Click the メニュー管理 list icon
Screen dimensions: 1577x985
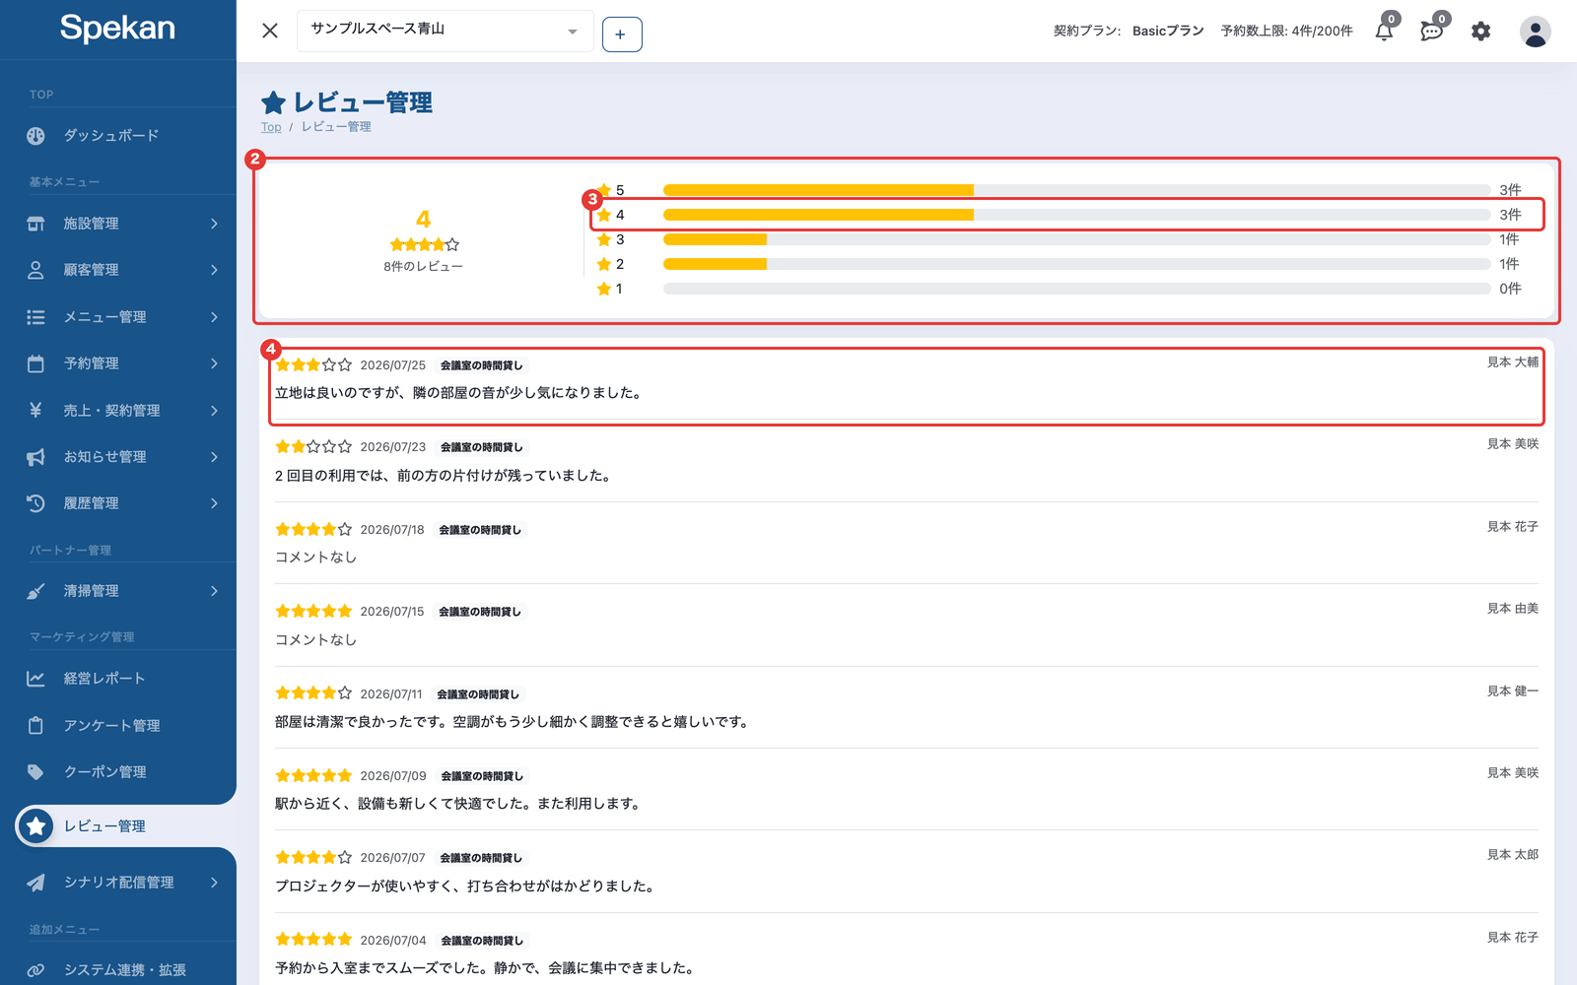click(35, 317)
